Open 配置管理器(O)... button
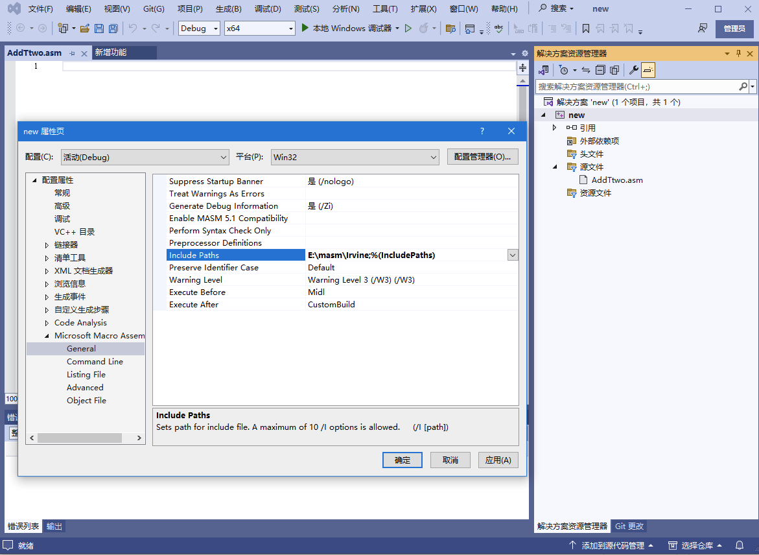Viewport: 759px width, 555px height. [x=483, y=157]
